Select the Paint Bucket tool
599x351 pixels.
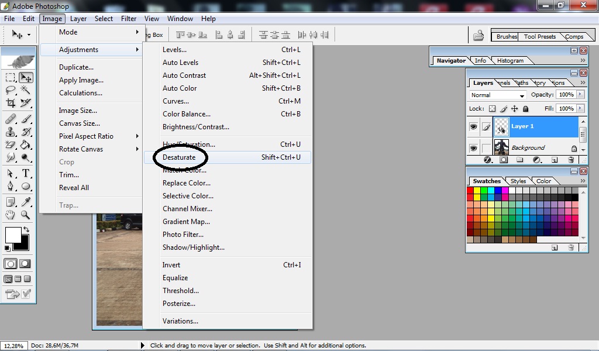tap(26, 144)
